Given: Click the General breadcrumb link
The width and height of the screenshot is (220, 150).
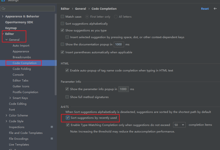Looking at the screenshot, I should click(81, 9).
